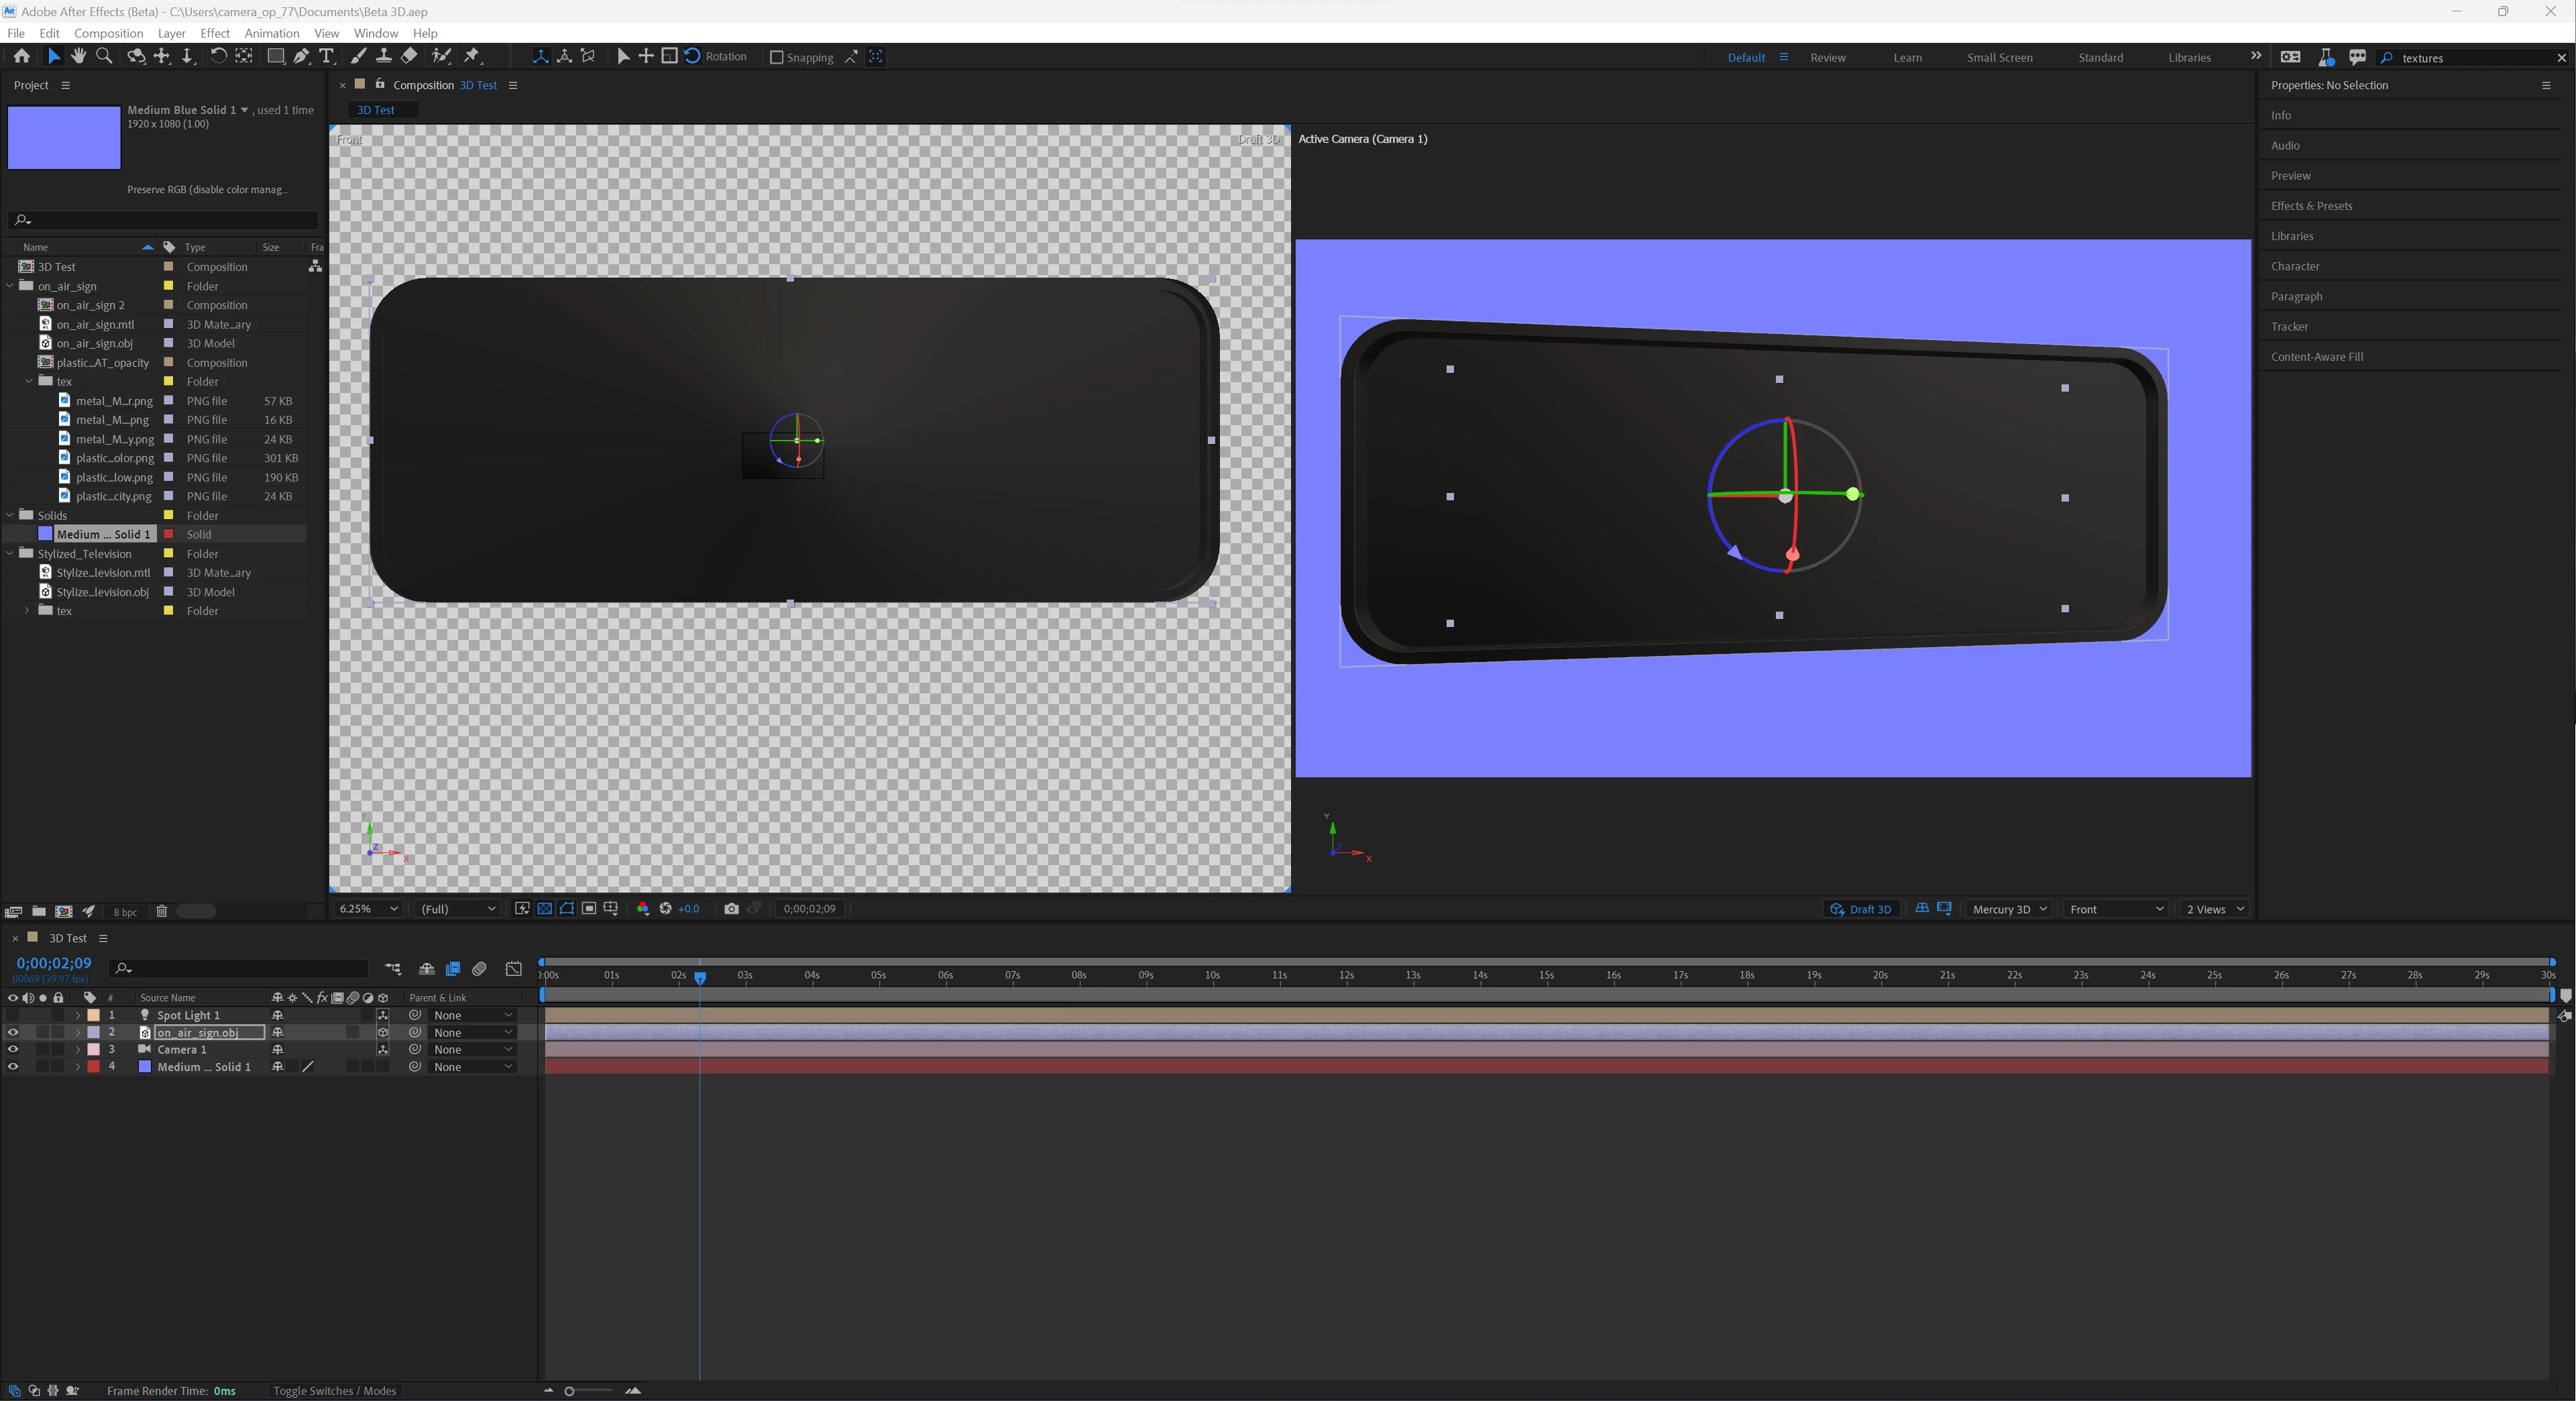Select the Type tool
This screenshot has height=1401, width=2576.
(x=326, y=57)
